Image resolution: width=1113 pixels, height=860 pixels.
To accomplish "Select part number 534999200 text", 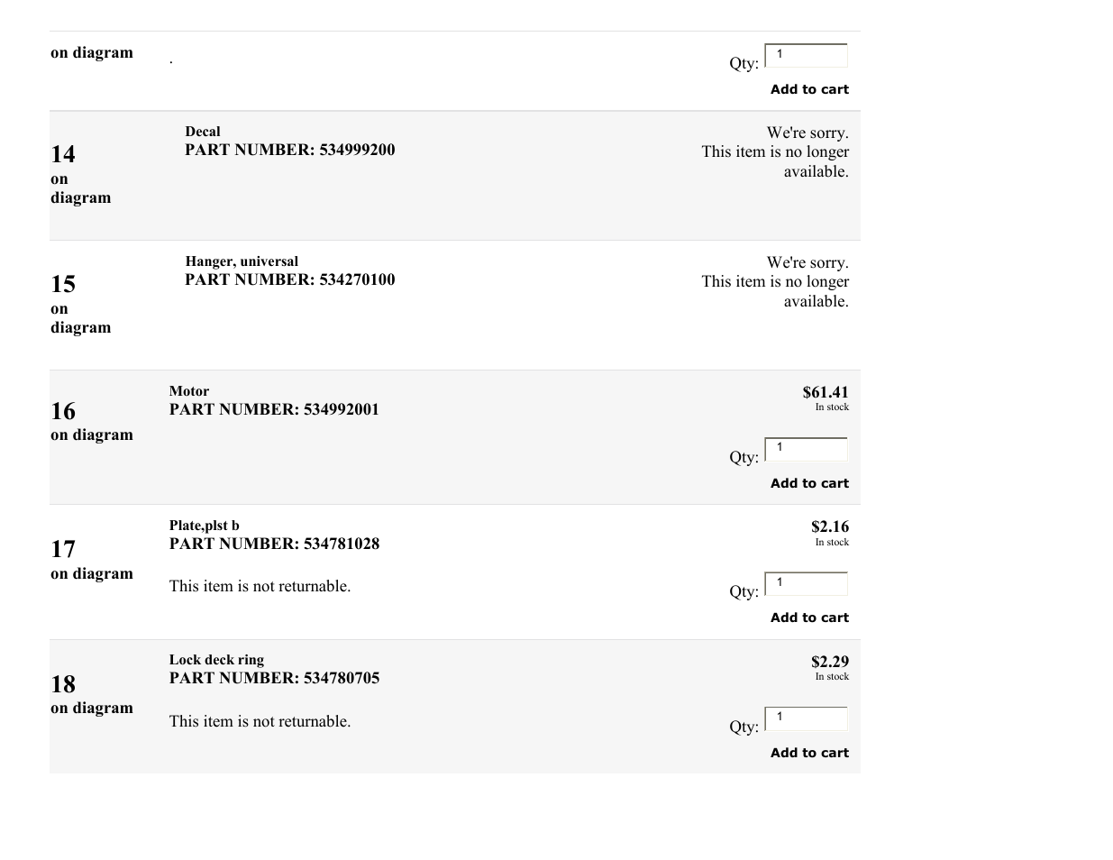I will [x=357, y=150].
